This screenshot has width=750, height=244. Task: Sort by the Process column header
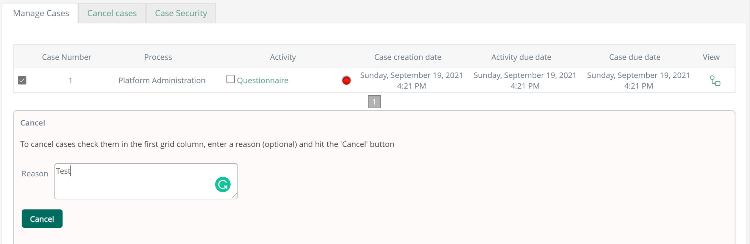[x=158, y=57]
